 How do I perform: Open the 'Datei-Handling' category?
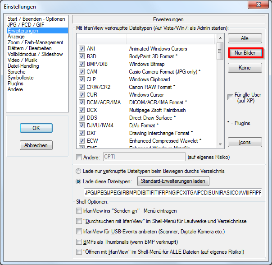click(x=23, y=66)
